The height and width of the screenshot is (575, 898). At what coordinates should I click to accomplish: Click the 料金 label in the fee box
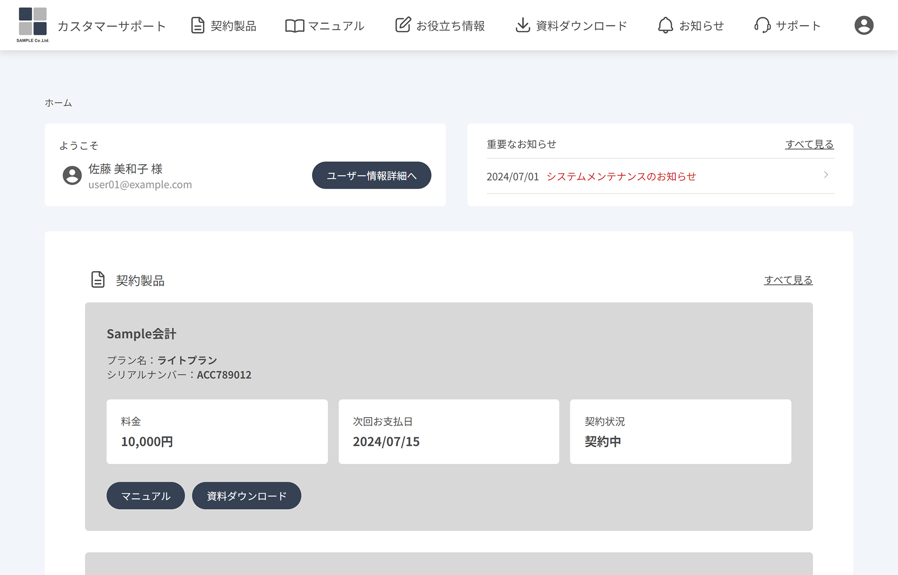[131, 422]
